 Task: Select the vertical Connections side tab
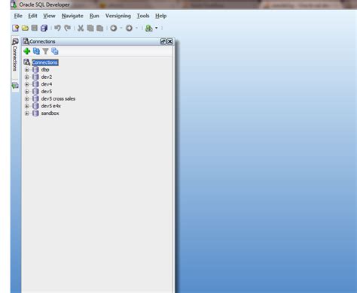pyautogui.click(x=15, y=55)
